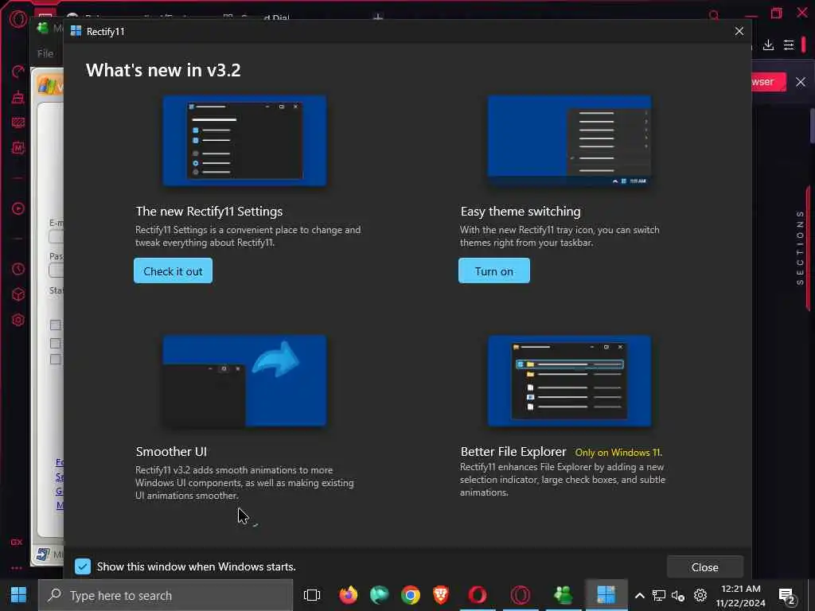
Task: Click the Easy theme switching preview image
Action: coord(569,141)
